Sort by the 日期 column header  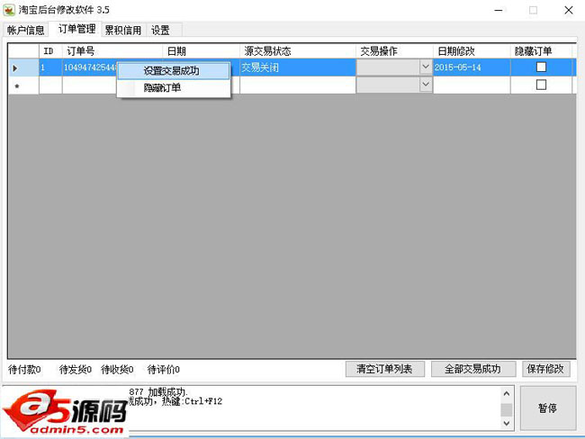click(201, 51)
